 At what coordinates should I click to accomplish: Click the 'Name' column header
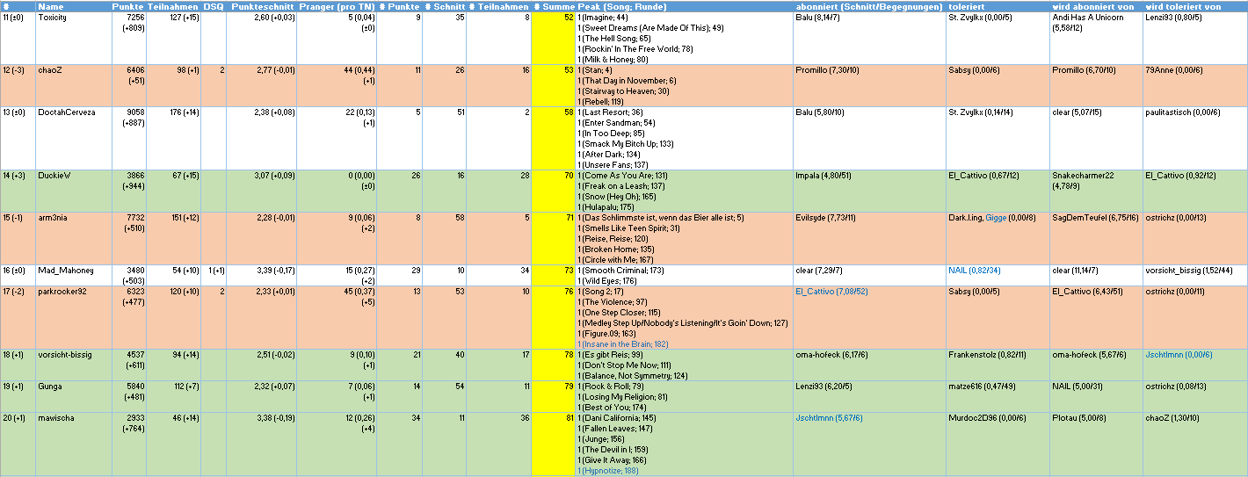(73, 6)
